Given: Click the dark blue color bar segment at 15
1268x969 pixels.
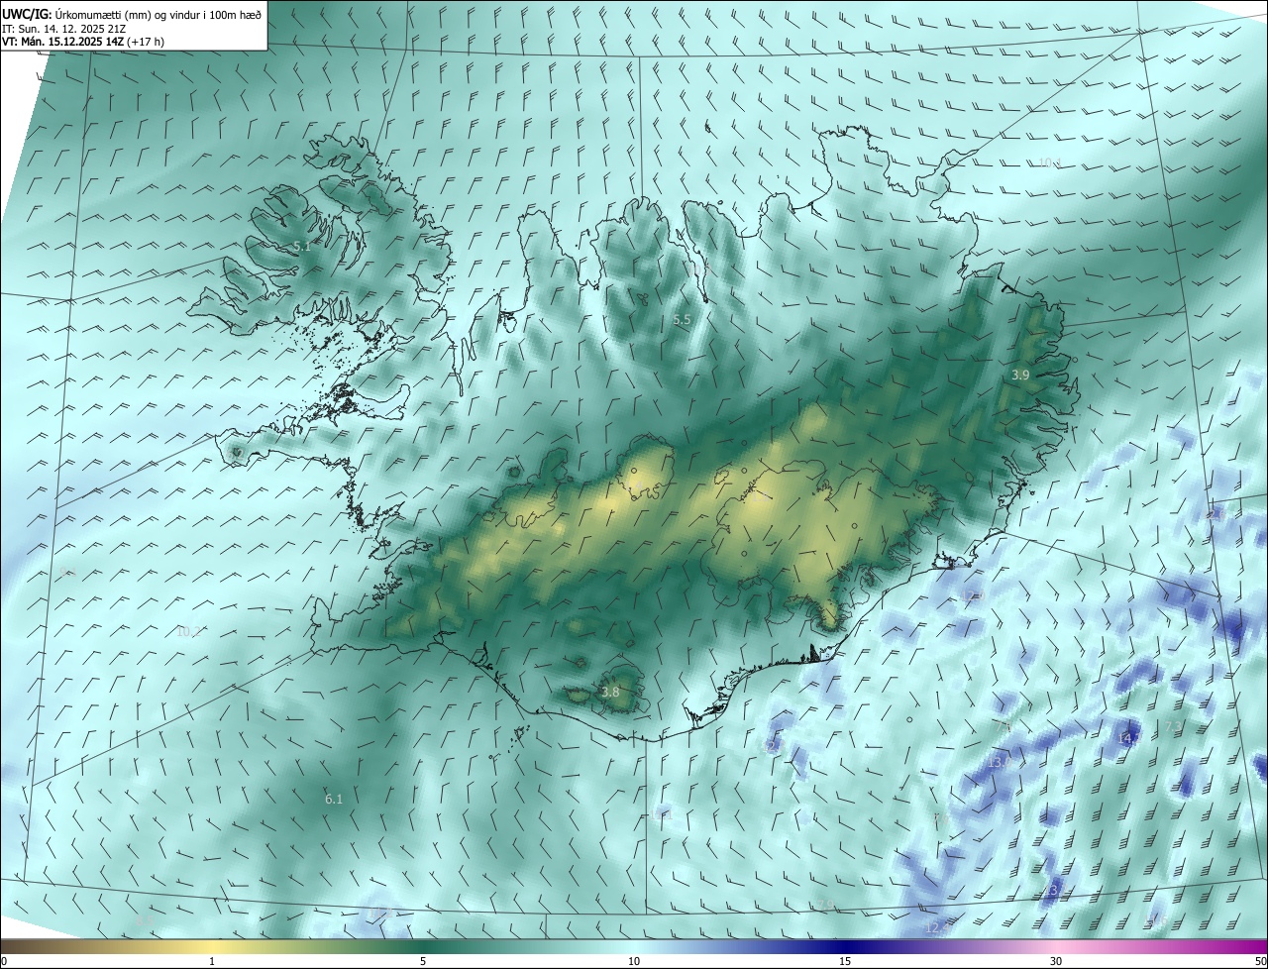Looking at the screenshot, I should pyautogui.click(x=845, y=947).
